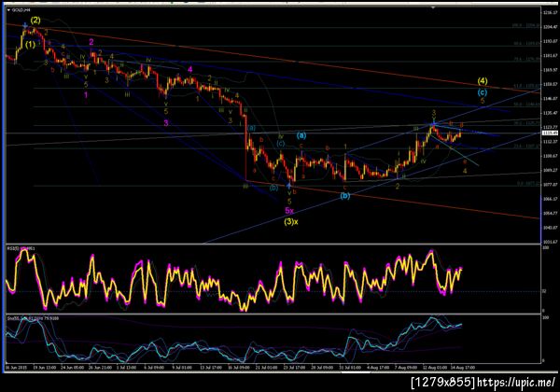
Task: Click the 12 Aug 01:00 time axis label
Action: pos(435,367)
